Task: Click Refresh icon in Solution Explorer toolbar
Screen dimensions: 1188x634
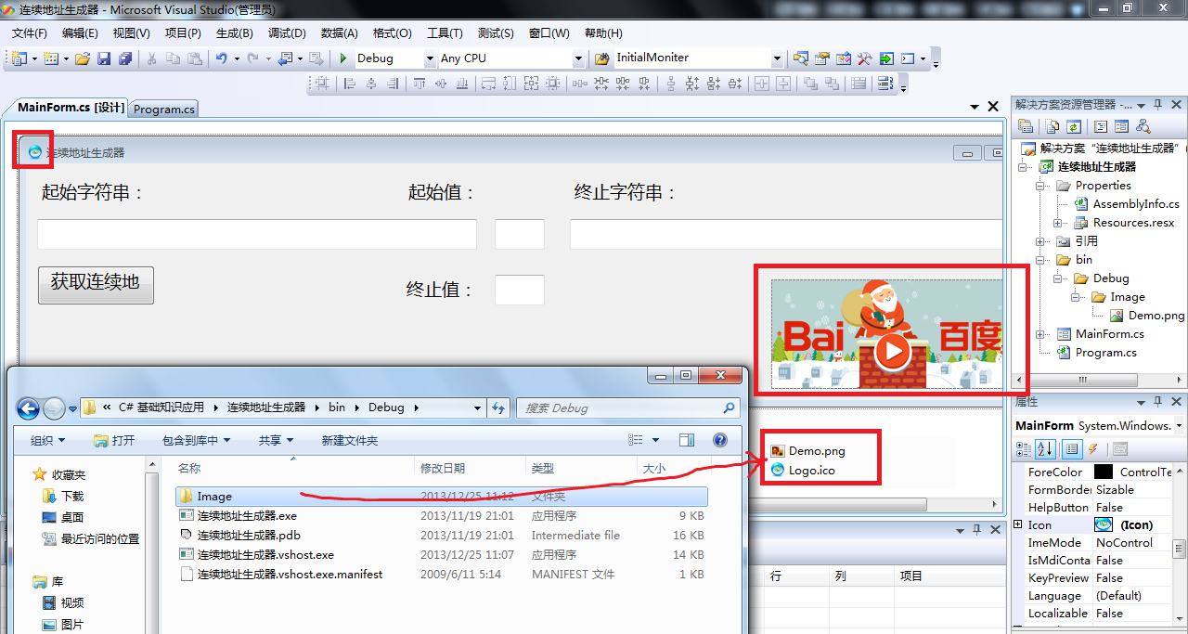Action: point(1073,126)
